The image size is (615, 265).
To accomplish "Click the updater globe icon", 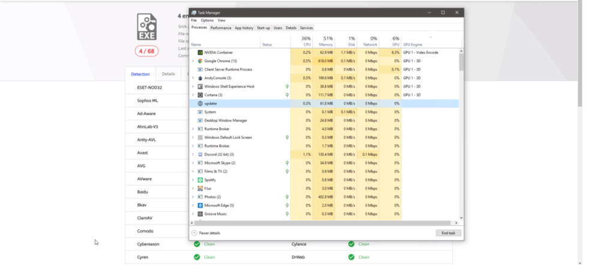I will pyautogui.click(x=200, y=103).
